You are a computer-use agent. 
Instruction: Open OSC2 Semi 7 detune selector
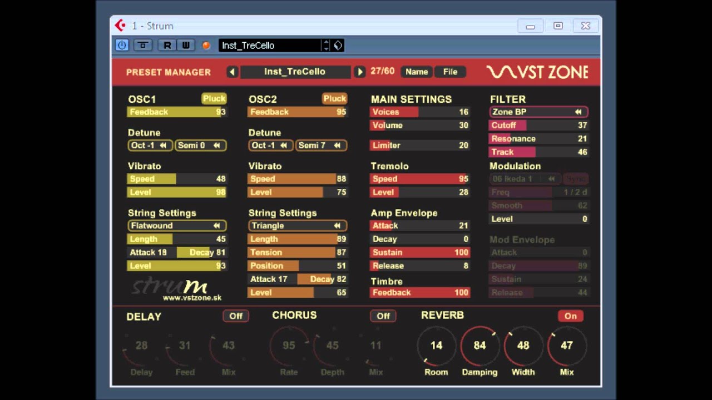pos(321,146)
